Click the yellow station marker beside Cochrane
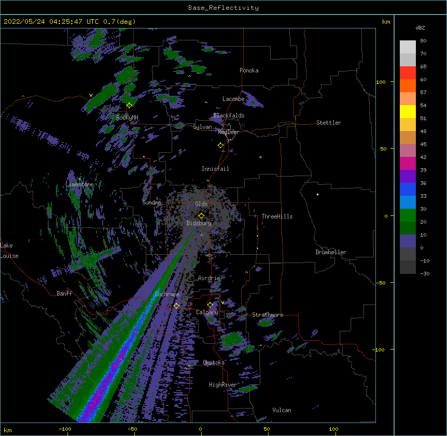The image size is (447, 436). [x=176, y=306]
